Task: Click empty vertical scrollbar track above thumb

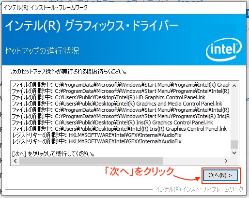Action: click(234, 115)
